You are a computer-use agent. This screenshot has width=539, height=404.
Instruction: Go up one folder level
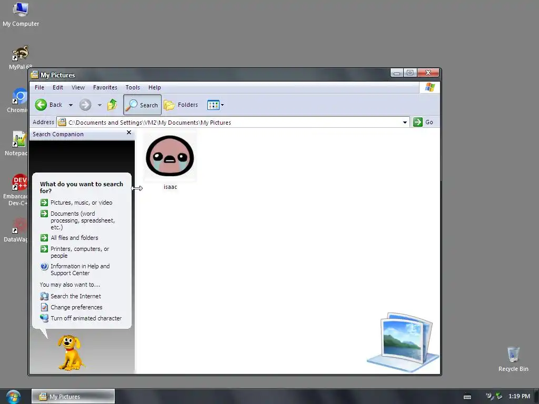[x=112, y=105]
